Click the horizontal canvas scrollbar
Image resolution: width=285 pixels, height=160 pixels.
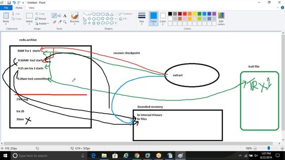(138, 143)
